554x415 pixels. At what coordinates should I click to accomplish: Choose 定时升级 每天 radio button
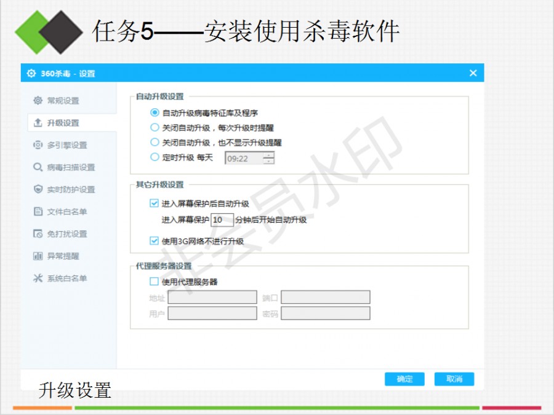pos(155,157)
